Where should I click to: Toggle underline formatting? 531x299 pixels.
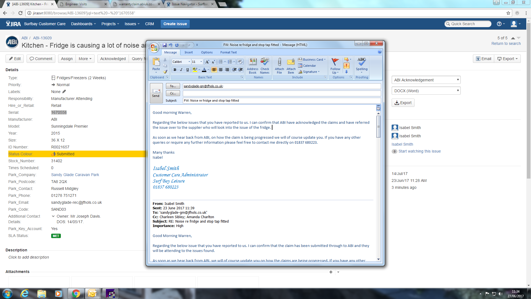point(188,70)
